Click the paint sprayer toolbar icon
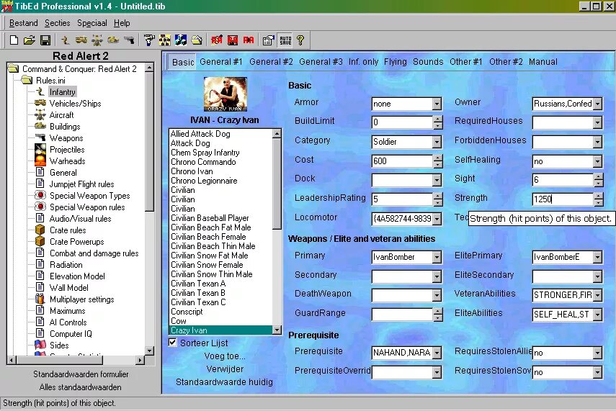The height and width of the screenshot is (411, 616). pyautogui.click(x=149, y=40)
